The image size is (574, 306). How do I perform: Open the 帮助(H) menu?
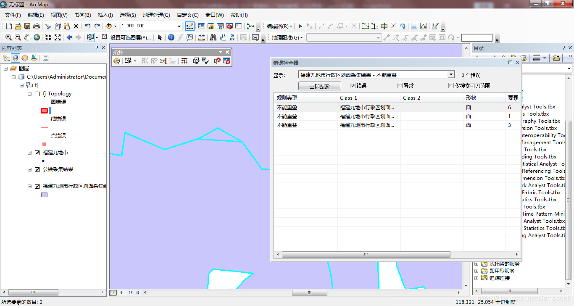point(239,15)
